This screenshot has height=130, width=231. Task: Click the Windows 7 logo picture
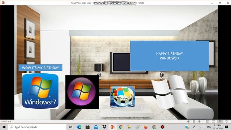pos(40,91)
